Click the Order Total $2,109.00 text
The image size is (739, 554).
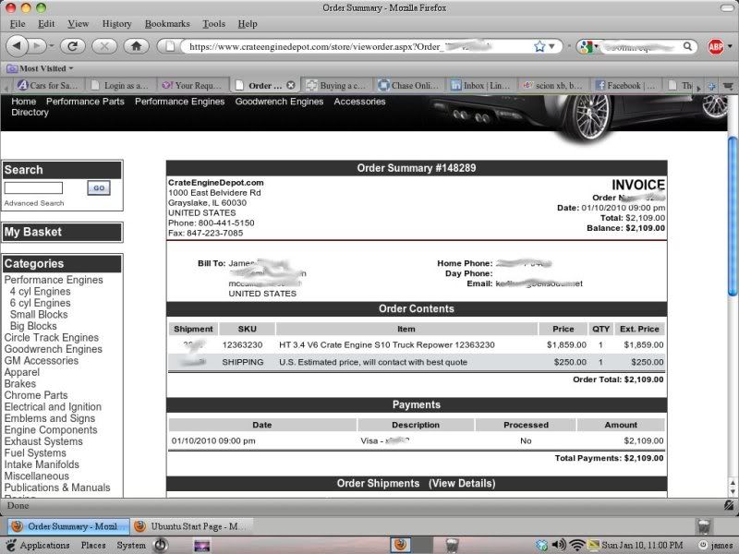(618, 379)
